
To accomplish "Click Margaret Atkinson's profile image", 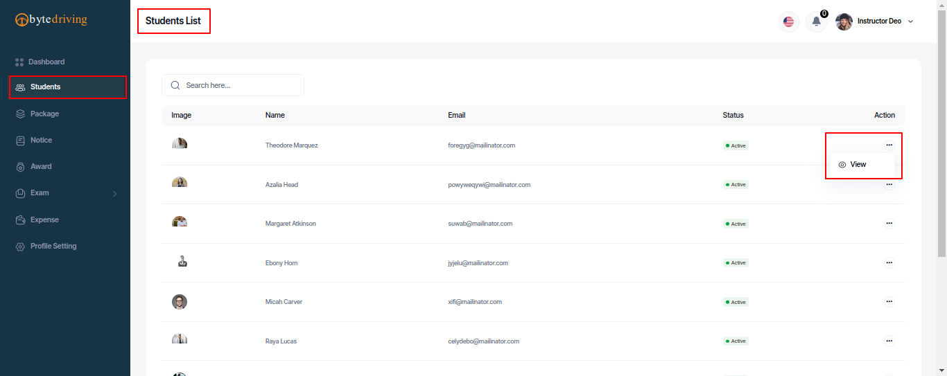I will point(180,222).
